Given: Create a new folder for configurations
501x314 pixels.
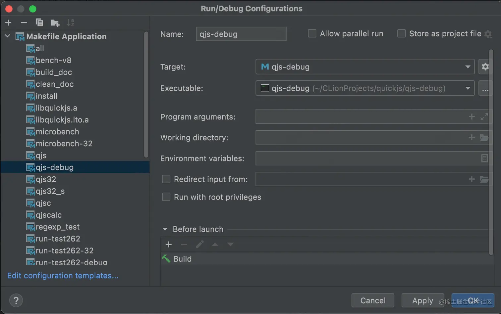Looking at the screenshot, I should pos(55,22).
